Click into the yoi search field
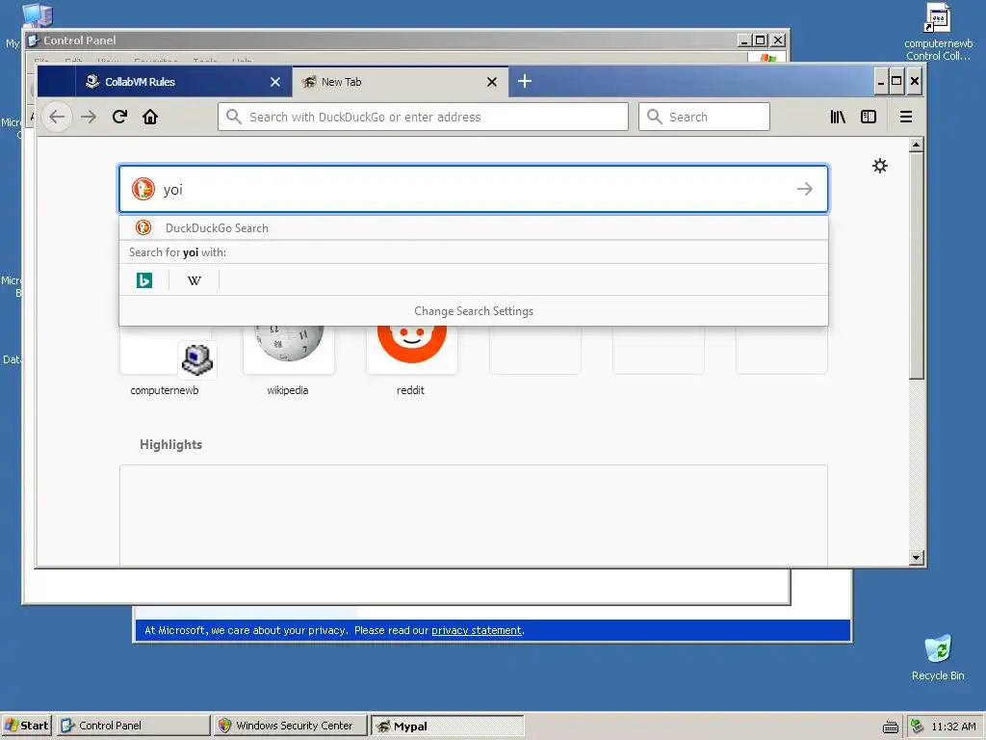The height and width of the screenshot is (740, 986). pyautogui.click(x=474, y=189)
